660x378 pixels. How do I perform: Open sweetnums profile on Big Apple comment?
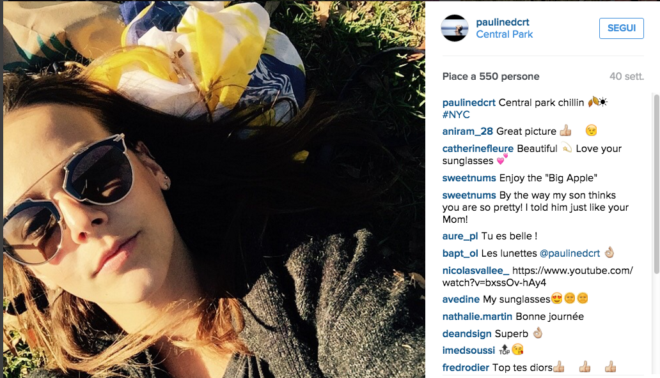click(469, 178)
